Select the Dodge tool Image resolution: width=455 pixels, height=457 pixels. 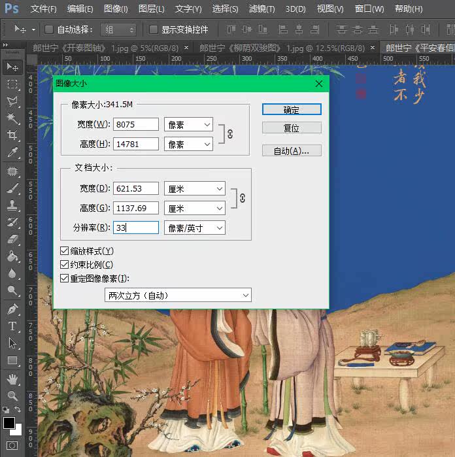[12, 290]
